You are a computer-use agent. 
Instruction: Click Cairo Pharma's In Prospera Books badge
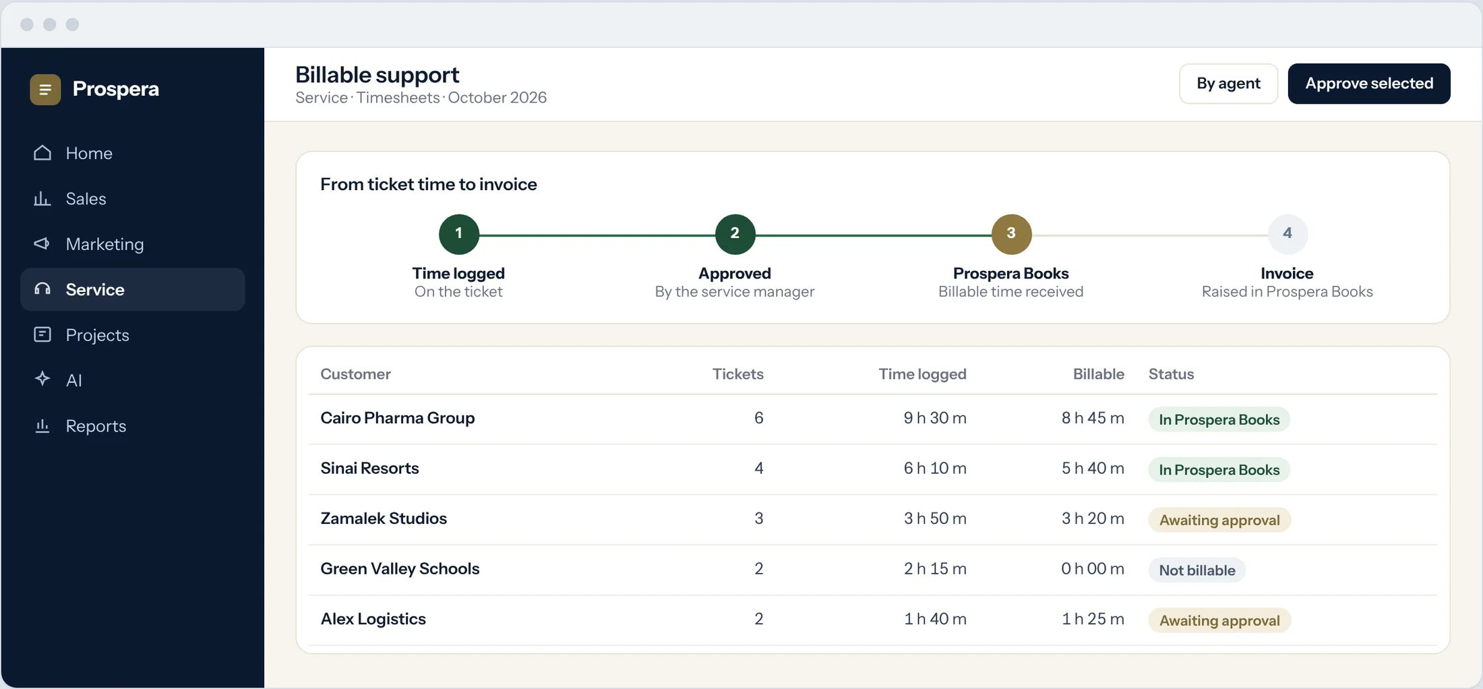point(1219,419)
